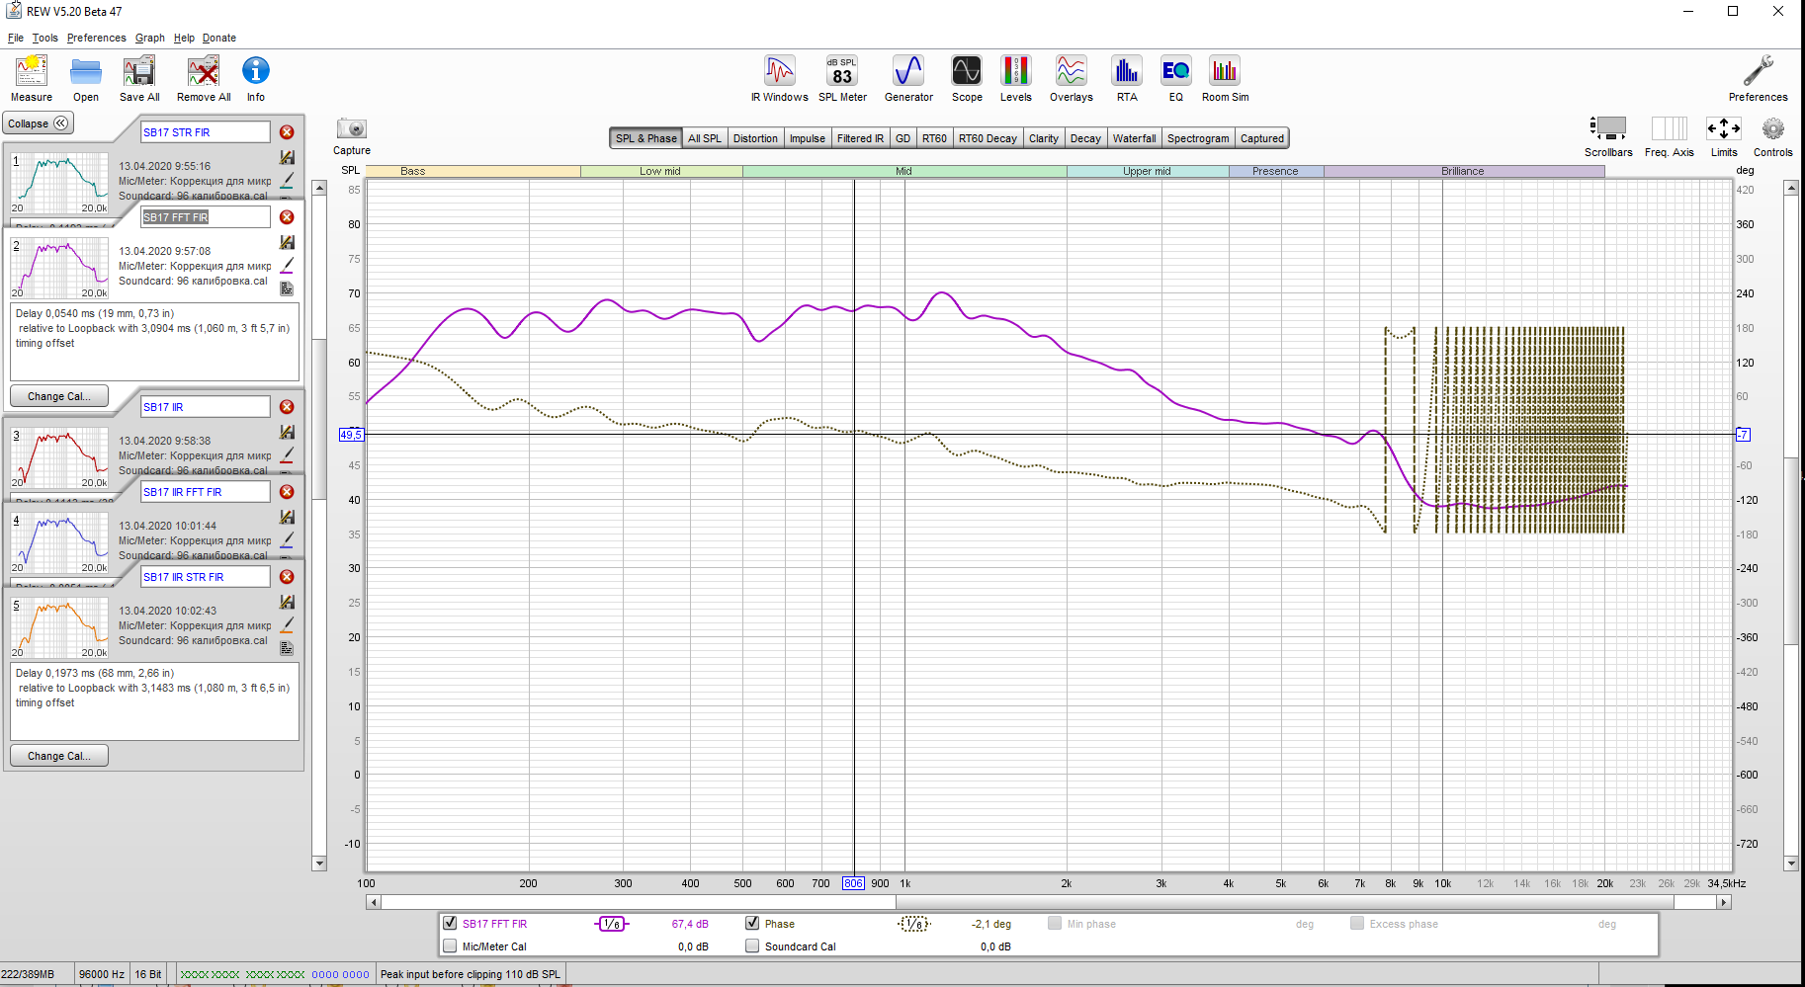Open the EQ window
This screenshot has width=1805, height=987.
tap(1176, 78)
